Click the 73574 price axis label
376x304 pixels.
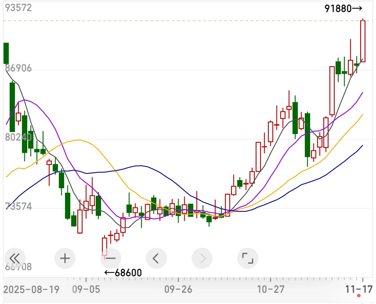pyautogui.click(x=18, y=206)
